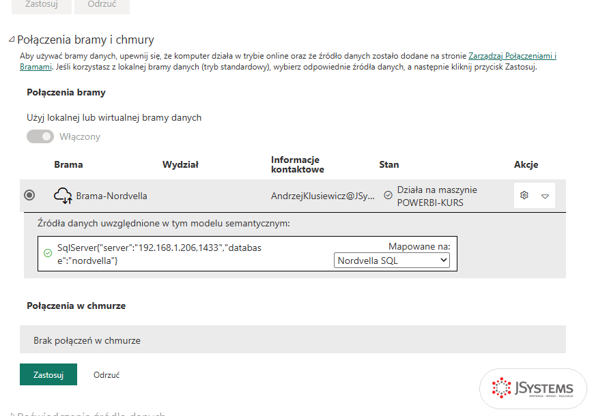
Task: Click the greyed-out Odrzuć button at top
Action: [x=102, y=6]
